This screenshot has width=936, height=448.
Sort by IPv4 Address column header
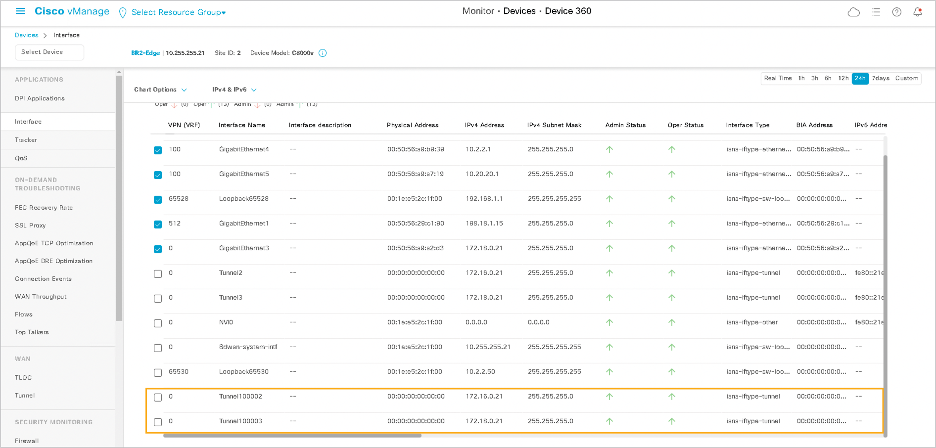(484, 125)
